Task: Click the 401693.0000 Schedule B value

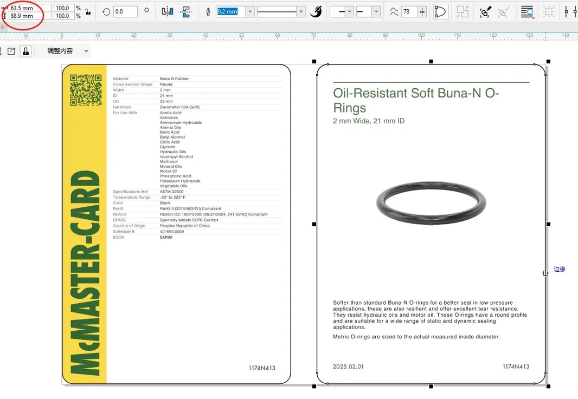Action: 172,232
